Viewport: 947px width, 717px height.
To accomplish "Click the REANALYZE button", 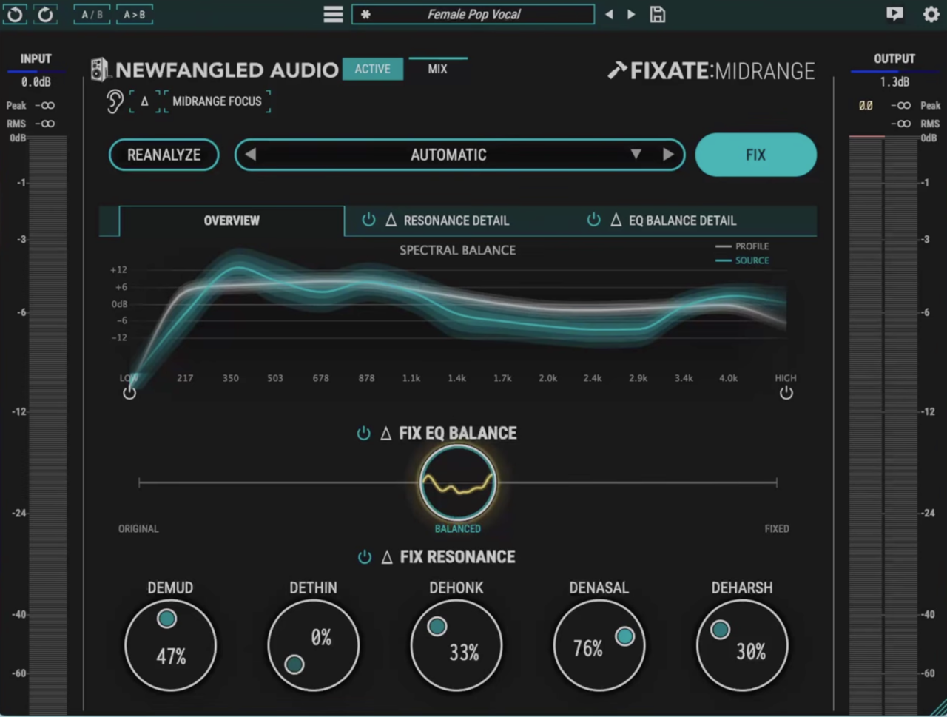I will pos(164,155).
